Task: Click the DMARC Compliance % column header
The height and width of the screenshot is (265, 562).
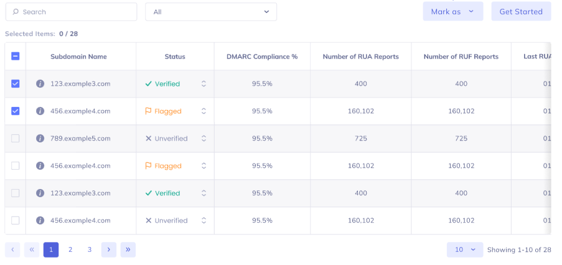Action: [x=262, y=57]
